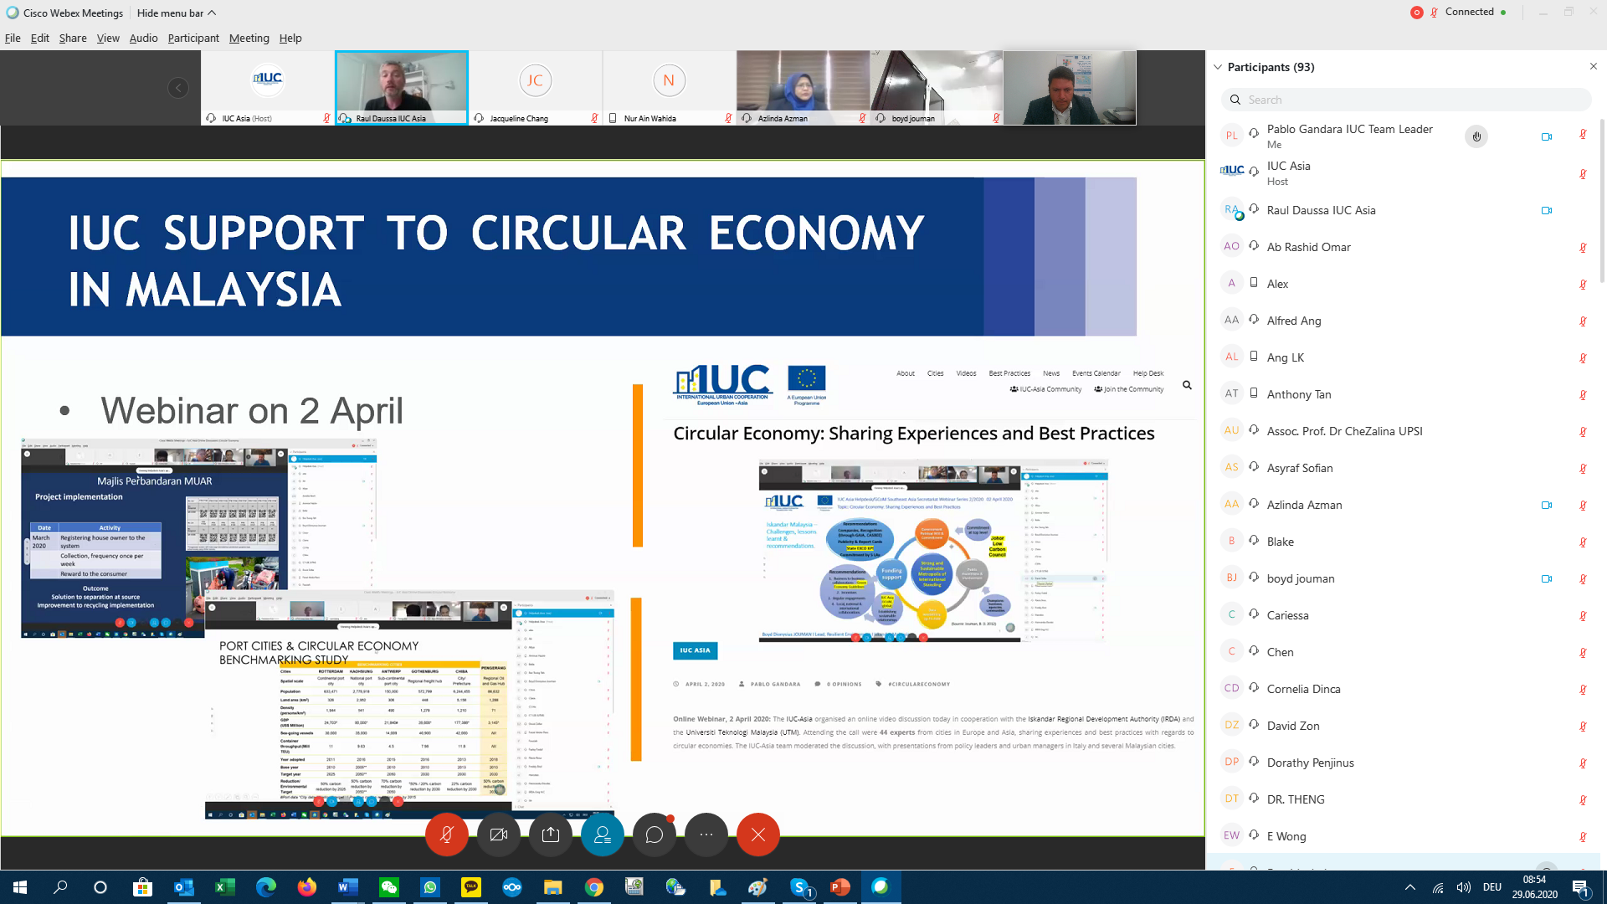This screenshot has width=1607, height=904.
Task: Open the Share content button
Action: click(551, 835)
